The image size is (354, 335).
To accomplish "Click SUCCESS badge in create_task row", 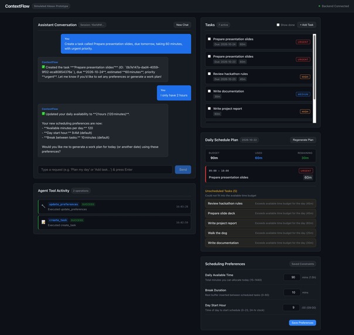I will [x=77, y=220].
